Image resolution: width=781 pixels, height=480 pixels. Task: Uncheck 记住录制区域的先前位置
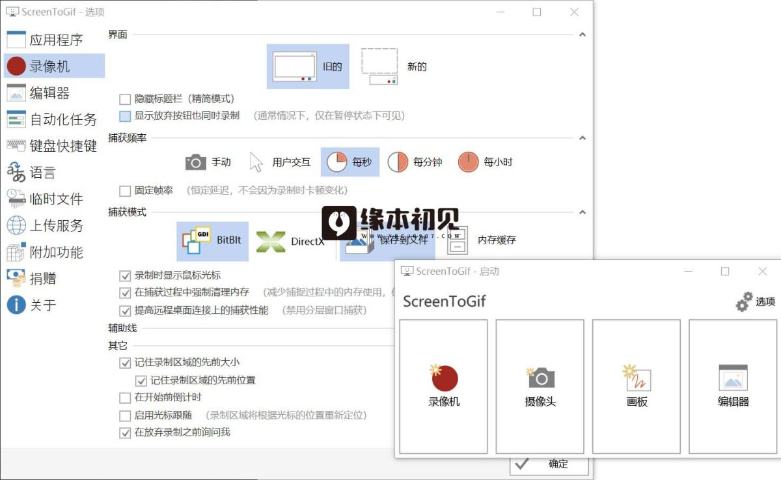coord(141,380)
